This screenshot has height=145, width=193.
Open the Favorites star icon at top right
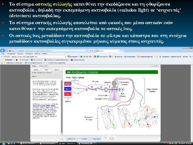point(188,51)
